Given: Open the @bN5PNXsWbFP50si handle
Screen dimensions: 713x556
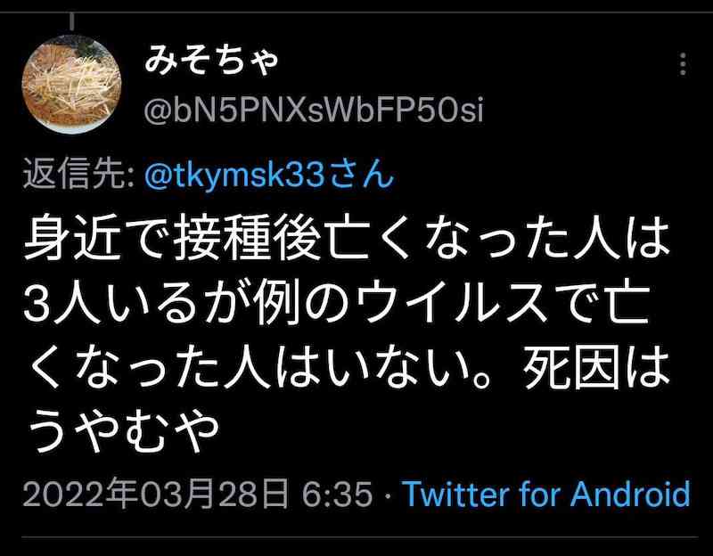Looking at the screenshot, I should click(314, 109).
